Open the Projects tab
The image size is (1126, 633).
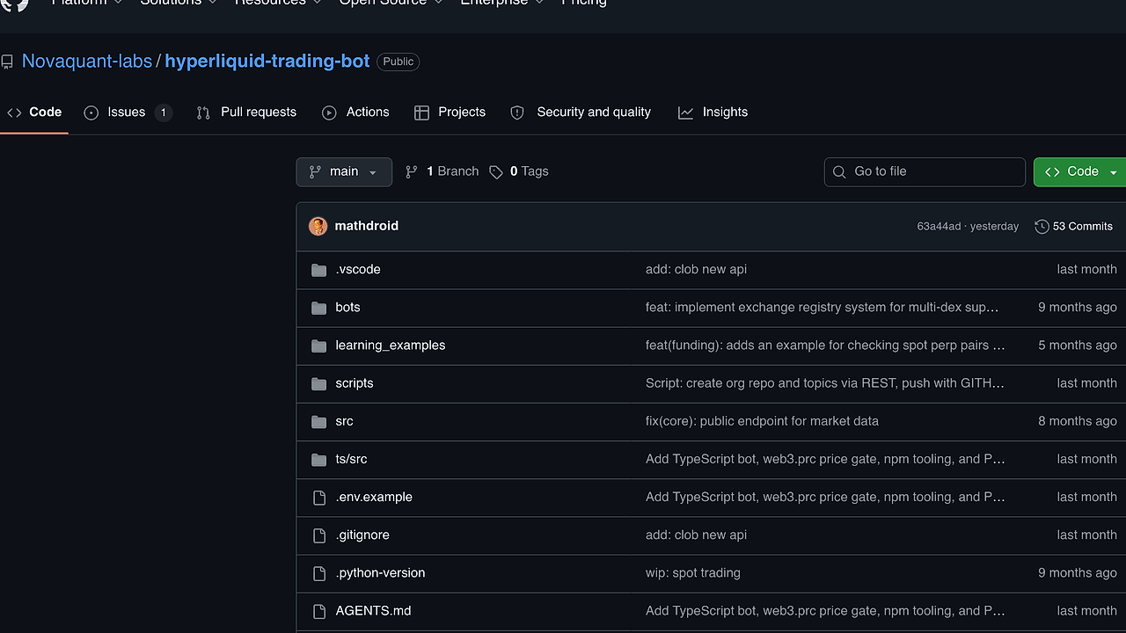click(x=450, y=113)
